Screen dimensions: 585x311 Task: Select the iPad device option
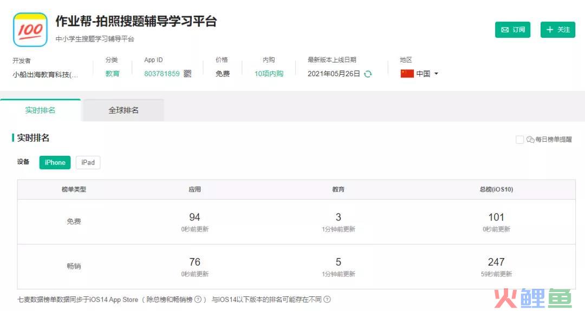[88, 162]
